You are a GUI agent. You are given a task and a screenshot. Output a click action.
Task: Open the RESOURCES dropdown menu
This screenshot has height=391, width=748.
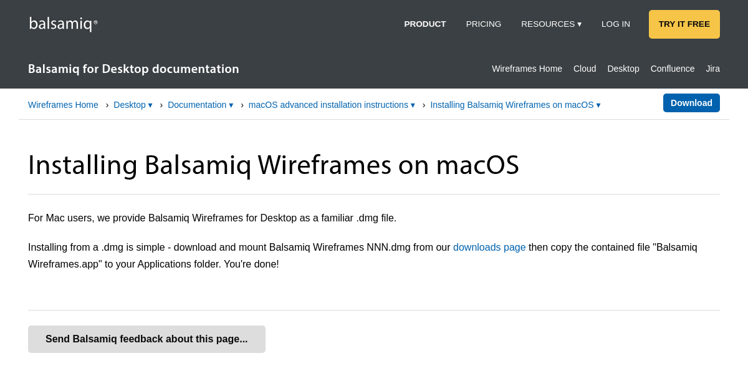pyautogui.click(x=551, y=24)
